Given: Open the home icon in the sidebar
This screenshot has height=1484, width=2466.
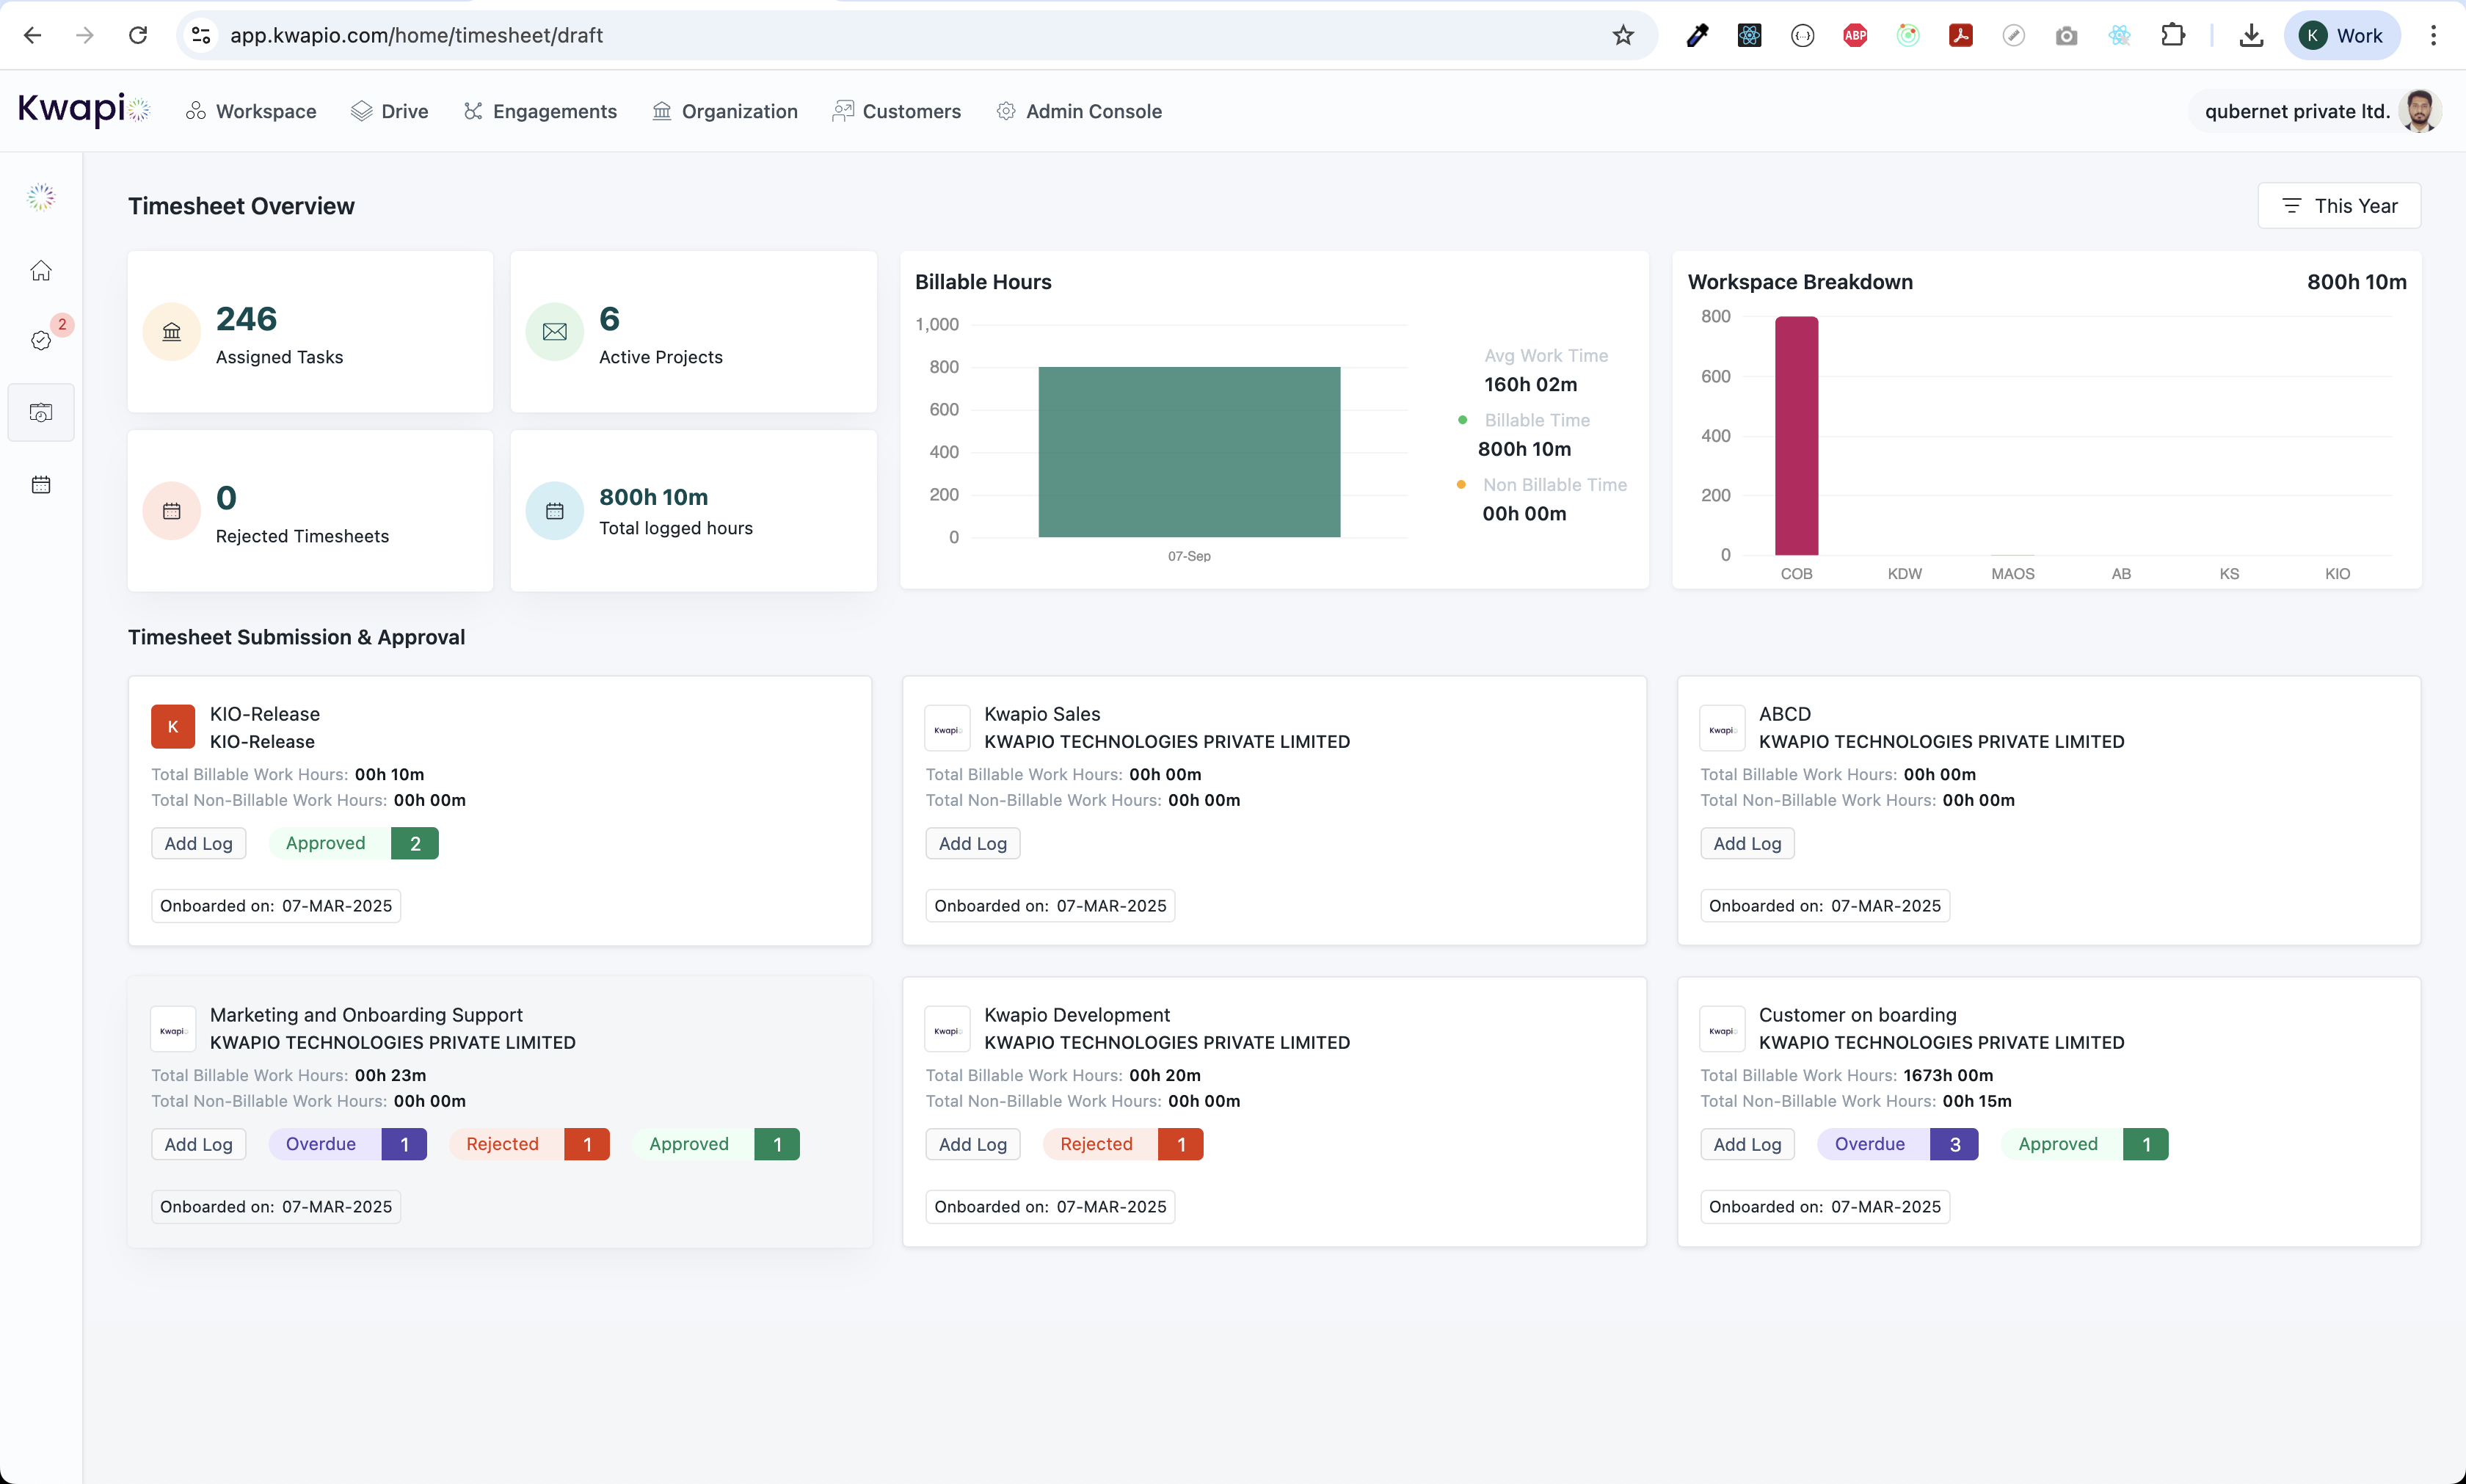Looking at the screenshot, I should point(41,271).
